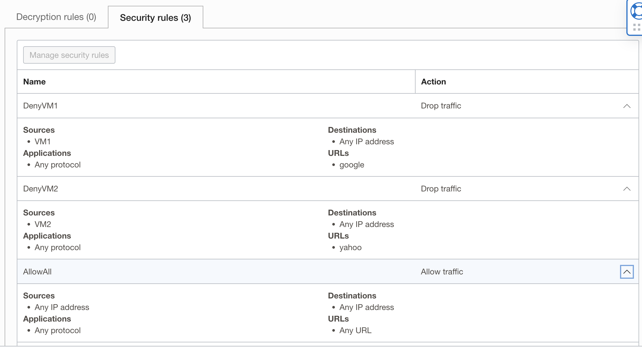The width and height of the screenshot is (642, 347).
Task: Click the VM1 source entry
Action: click(43, 142)
